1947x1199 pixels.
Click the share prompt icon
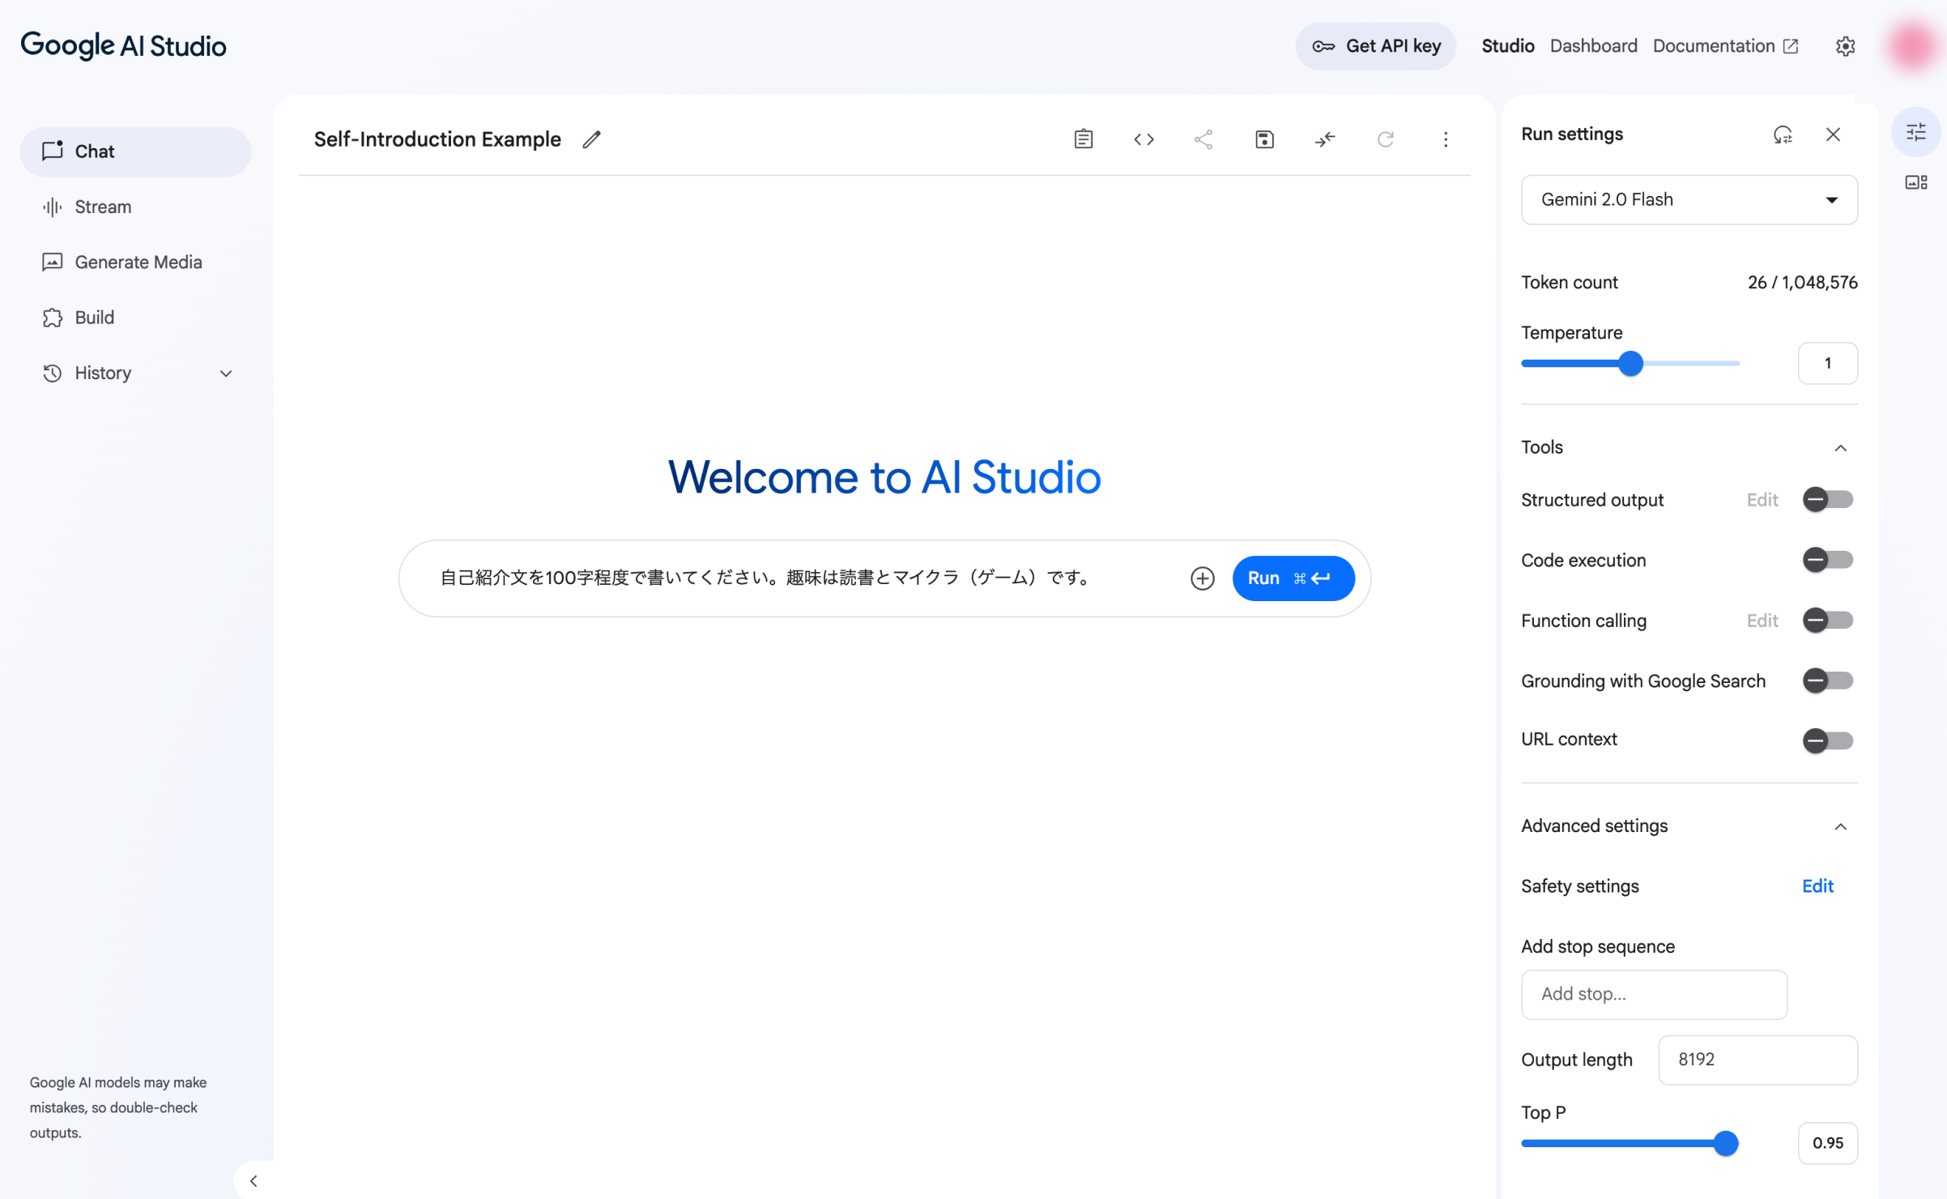point(1204,139)
